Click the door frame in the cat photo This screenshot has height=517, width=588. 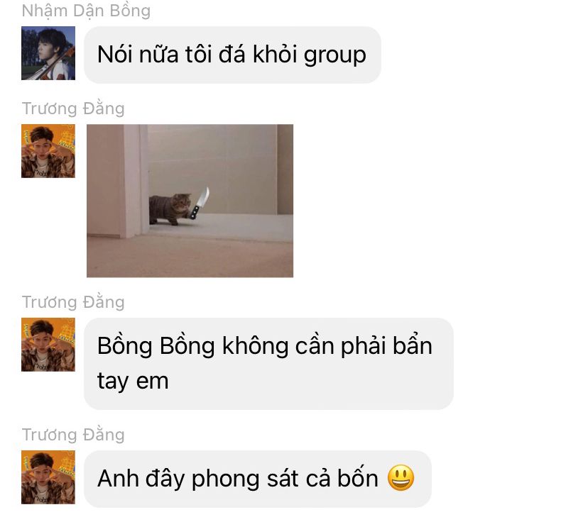[x=134, y=181]
